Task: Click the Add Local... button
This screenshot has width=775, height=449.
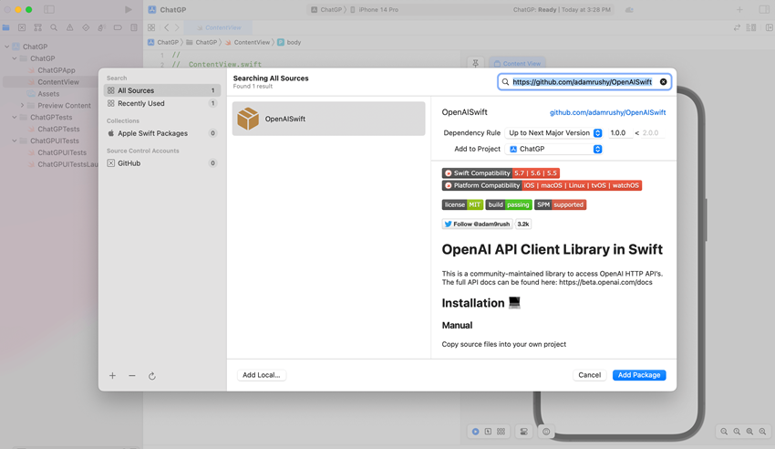Action: 261,375
